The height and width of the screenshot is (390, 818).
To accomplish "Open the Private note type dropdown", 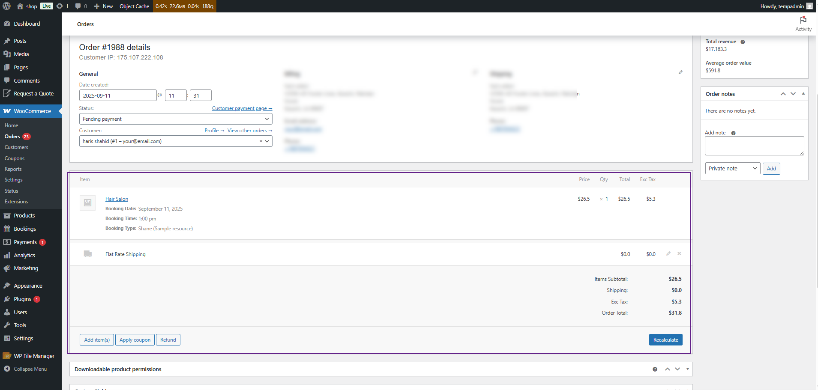I will coord(732,169).
